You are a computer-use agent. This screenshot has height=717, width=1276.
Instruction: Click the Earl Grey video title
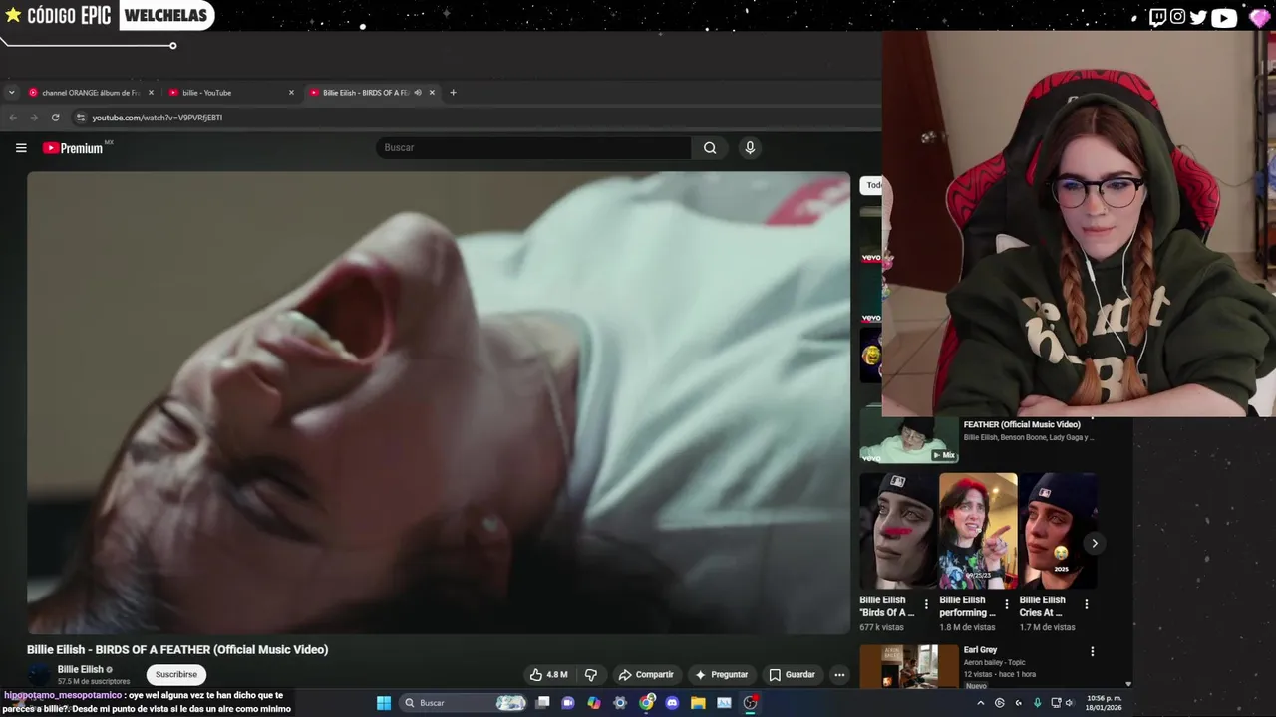tap(980, 650)
